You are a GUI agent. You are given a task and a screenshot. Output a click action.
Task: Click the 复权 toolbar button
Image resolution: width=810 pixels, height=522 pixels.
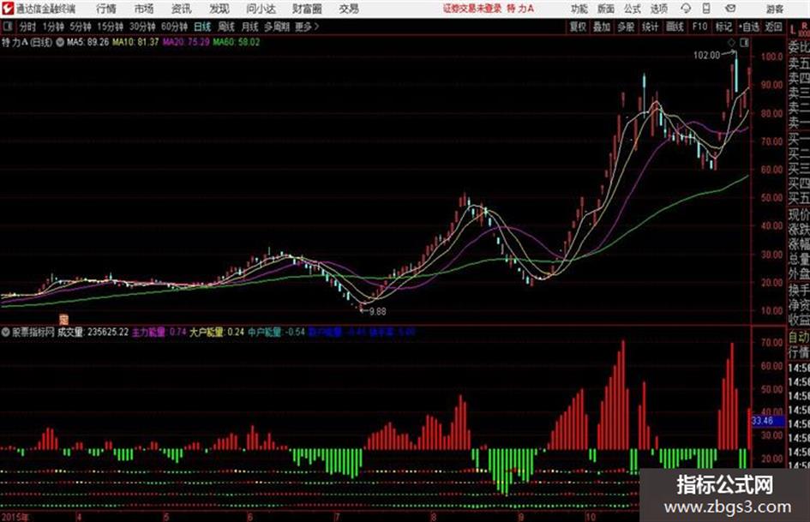(x=578, y=27)
